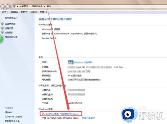Click 必须今天激活, 立即激活 Windows link
Image resolution: width=167 pixels, height=124 pixels.
tap(62, 114)
